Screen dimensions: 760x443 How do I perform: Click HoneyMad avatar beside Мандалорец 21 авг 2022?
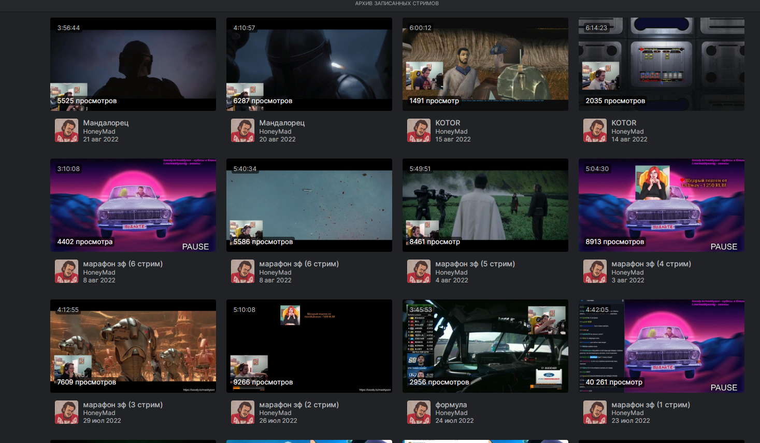(x=66, y=131)
